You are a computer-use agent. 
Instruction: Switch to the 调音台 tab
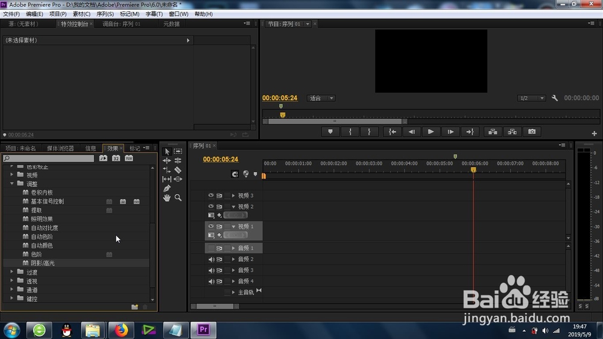pyautogui.click(x=122, y=24)
